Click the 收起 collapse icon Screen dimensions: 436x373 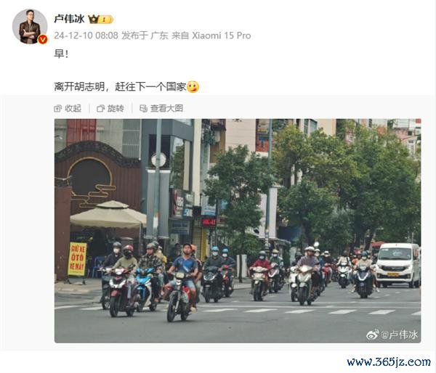click(x=57, y=109)
